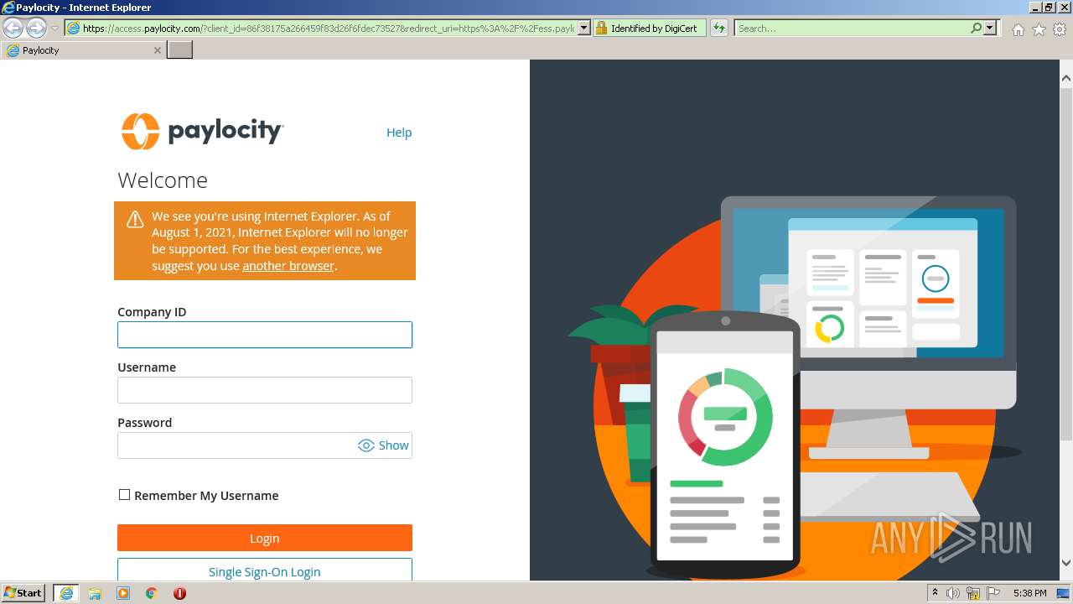Click the browser Search box
Viewport: 1073px width, 604px height.
click(x=851, y=29)
